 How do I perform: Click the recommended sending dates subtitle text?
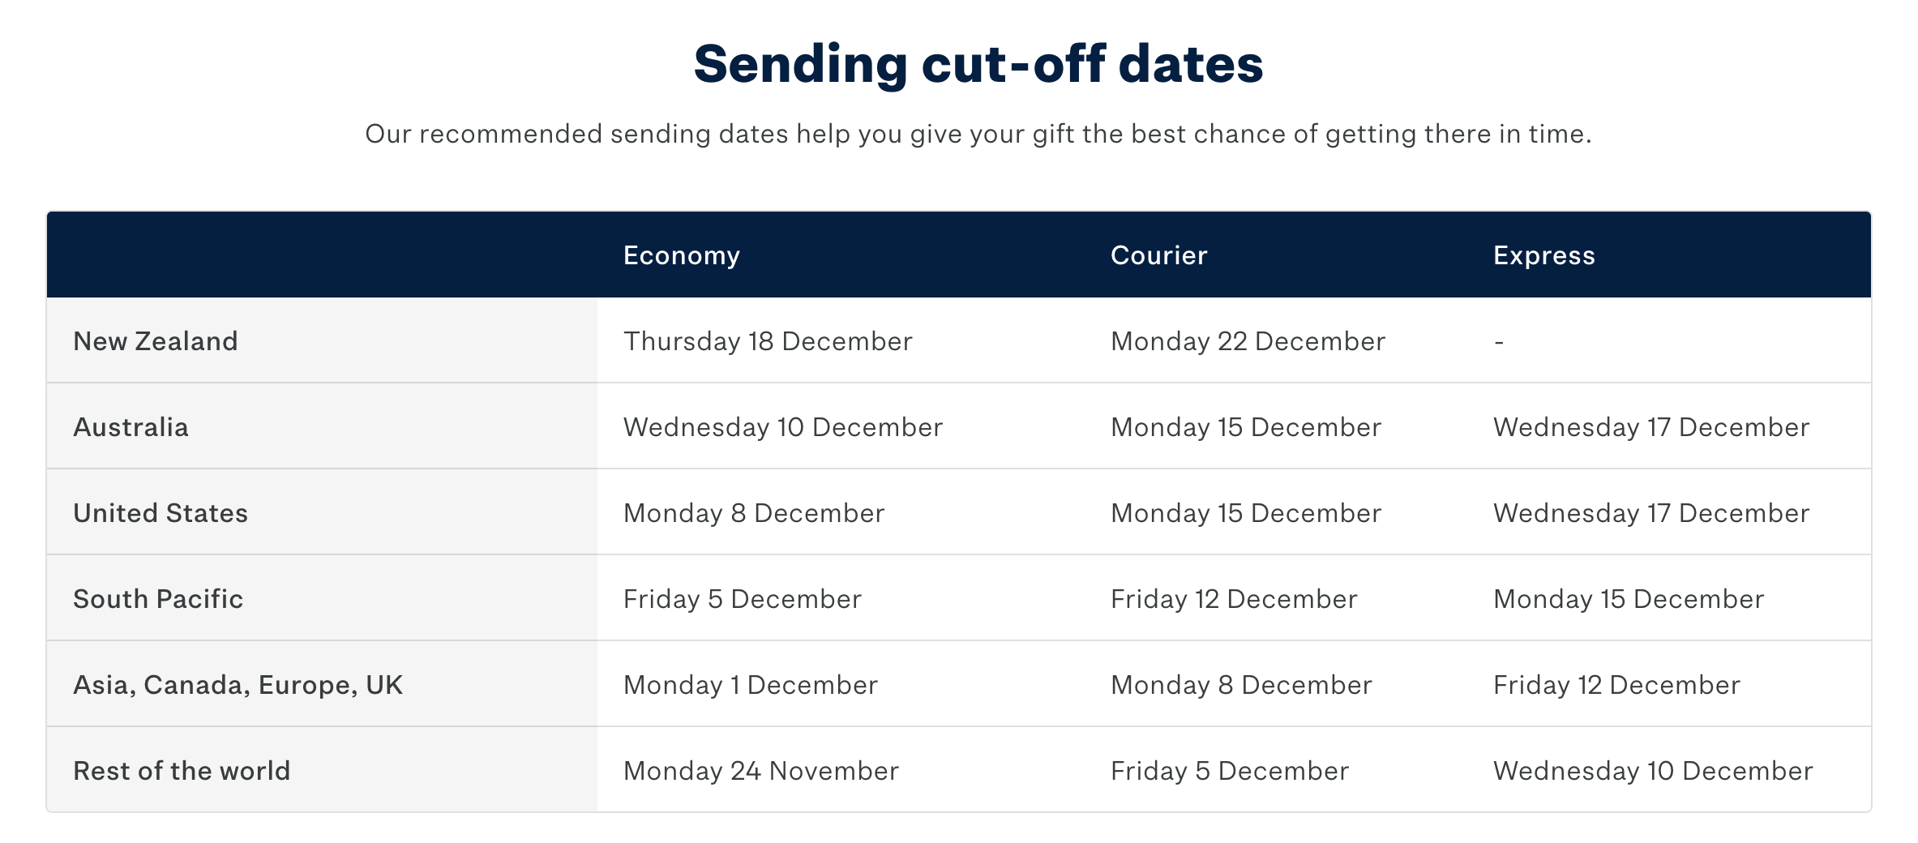click(x=978, y=134)
